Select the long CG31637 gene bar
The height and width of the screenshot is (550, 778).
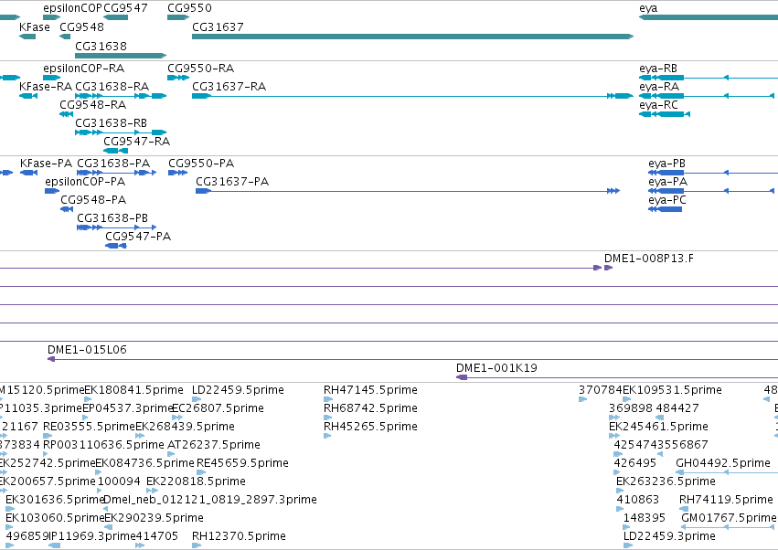click(x=413, y=37)
